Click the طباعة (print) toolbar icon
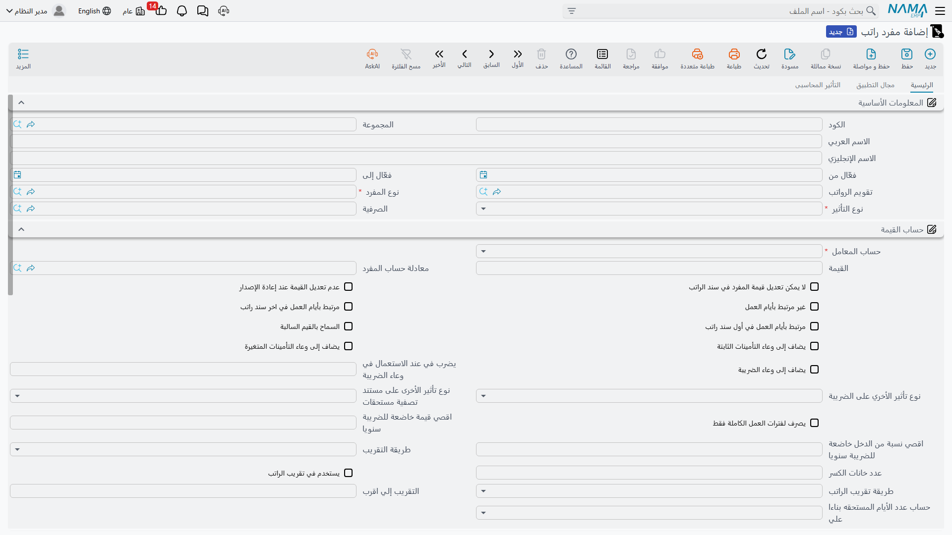This screenshot has height=535, width=952. pos(734,54)
